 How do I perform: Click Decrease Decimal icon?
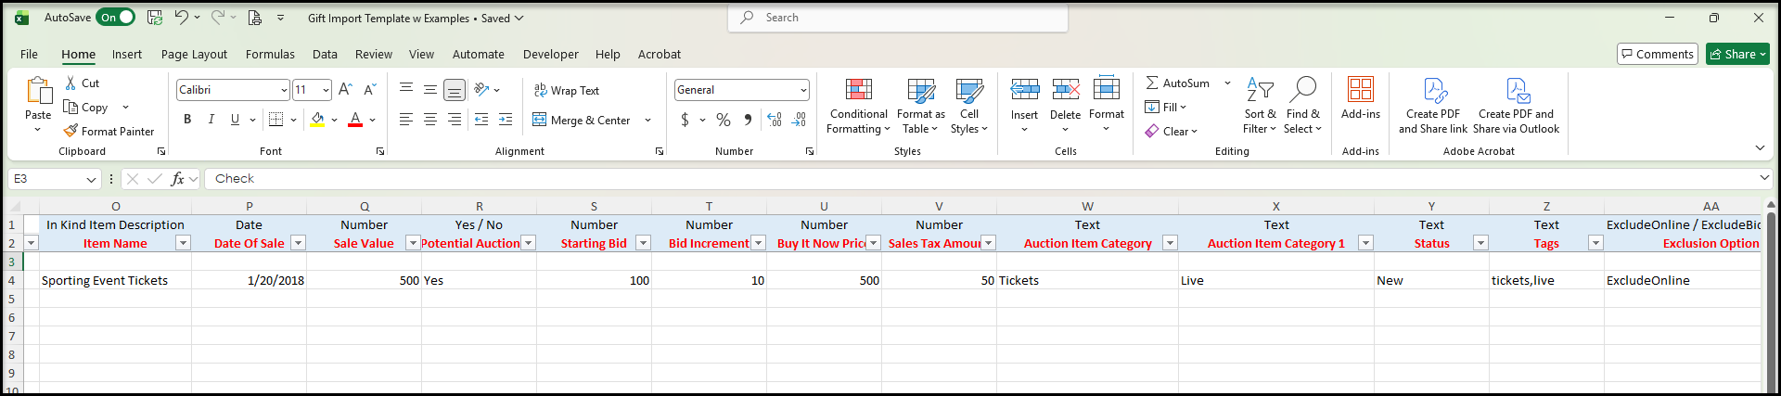[x=800, y=120]
